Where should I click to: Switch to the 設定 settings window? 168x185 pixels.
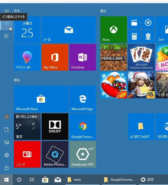point(153,180)
